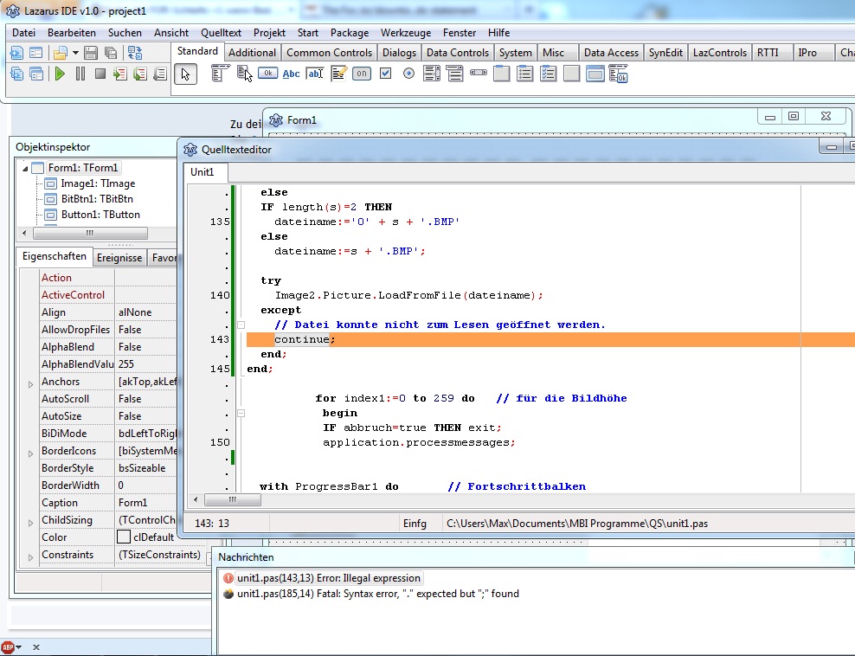This screenshot has width=855, height=656.
Task: Select the TCheckBox palette component
Action: coord(386,74)
